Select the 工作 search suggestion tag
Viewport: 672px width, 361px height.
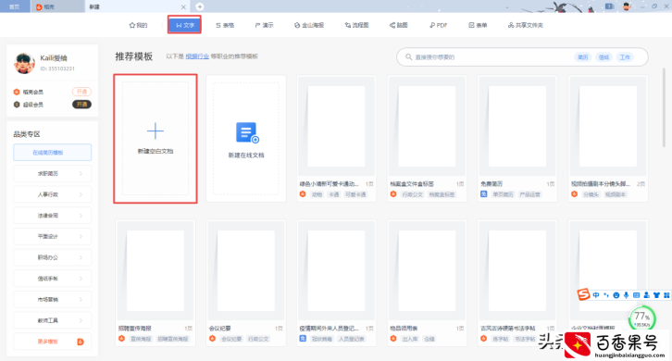tap(626, 57)
